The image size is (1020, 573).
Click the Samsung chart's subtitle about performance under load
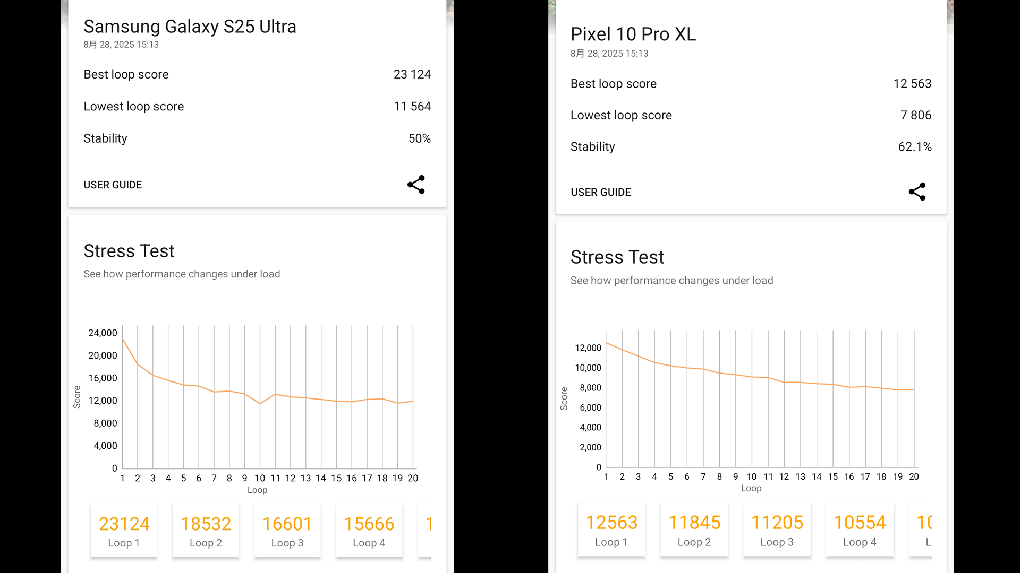click(x=182, y=274)
